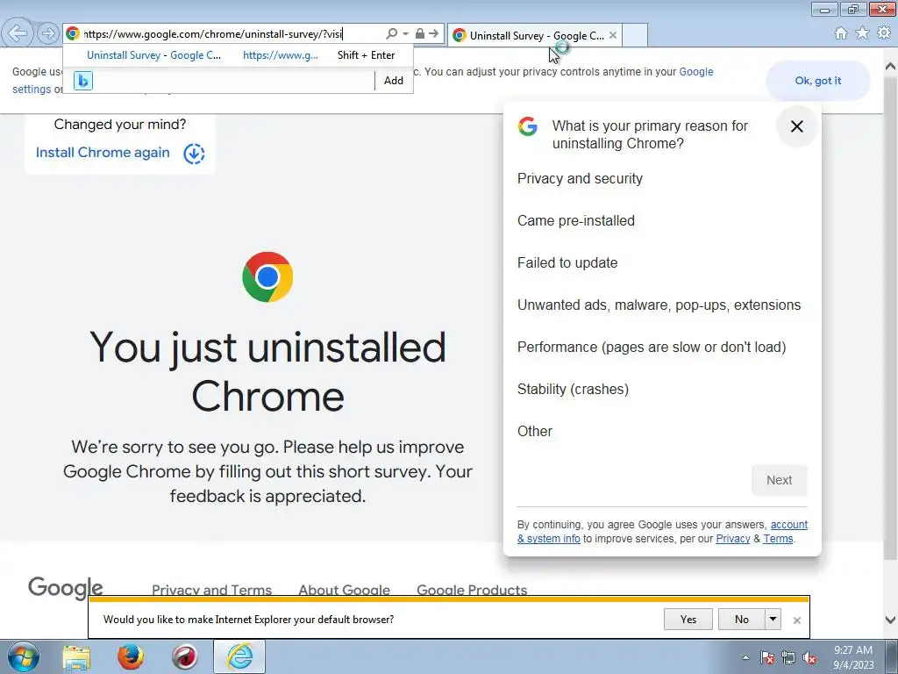Open address bar autocomplete dropdown arrow
The width and height of the screenshot is (898, 674).
406,34
